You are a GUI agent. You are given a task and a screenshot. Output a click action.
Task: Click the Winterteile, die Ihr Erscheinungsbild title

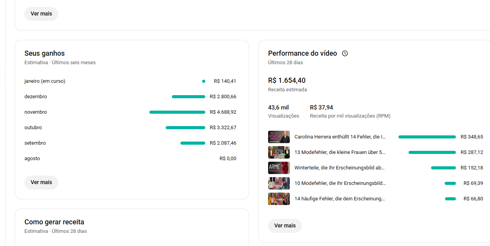tap(339, 168)
